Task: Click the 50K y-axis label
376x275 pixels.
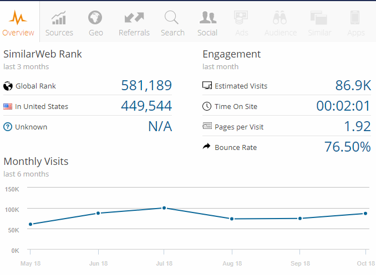Action: coord(13,230)
